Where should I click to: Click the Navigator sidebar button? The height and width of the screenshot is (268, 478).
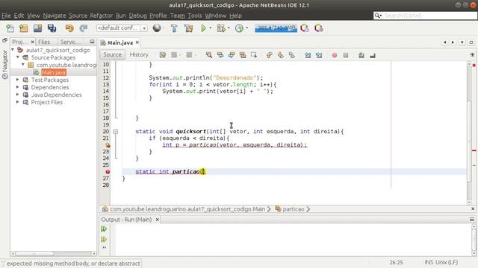5,65
